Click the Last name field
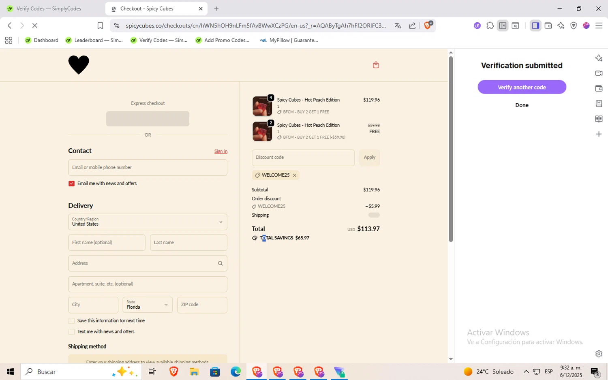This screenshot has height=380, width=608. pos(188,243)
